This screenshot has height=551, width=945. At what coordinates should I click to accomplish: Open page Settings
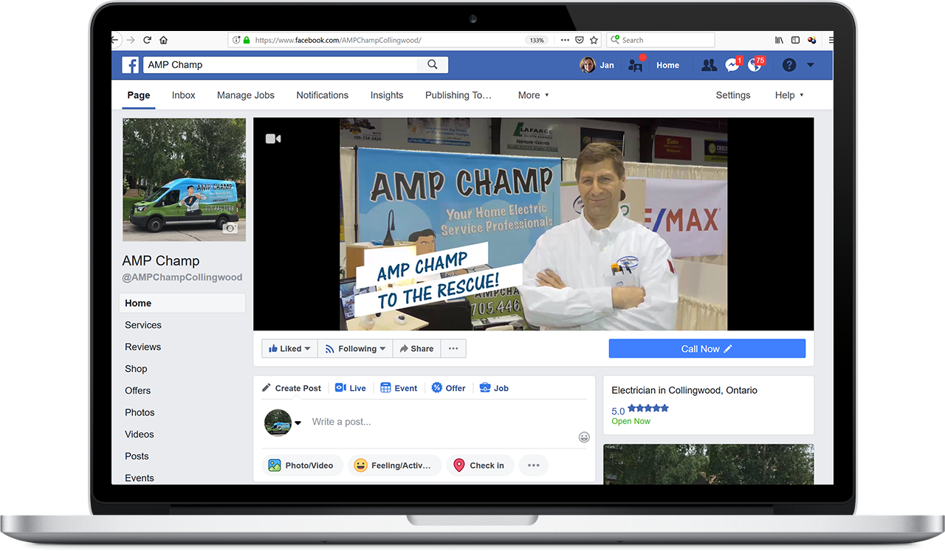[x=733, y=95]
